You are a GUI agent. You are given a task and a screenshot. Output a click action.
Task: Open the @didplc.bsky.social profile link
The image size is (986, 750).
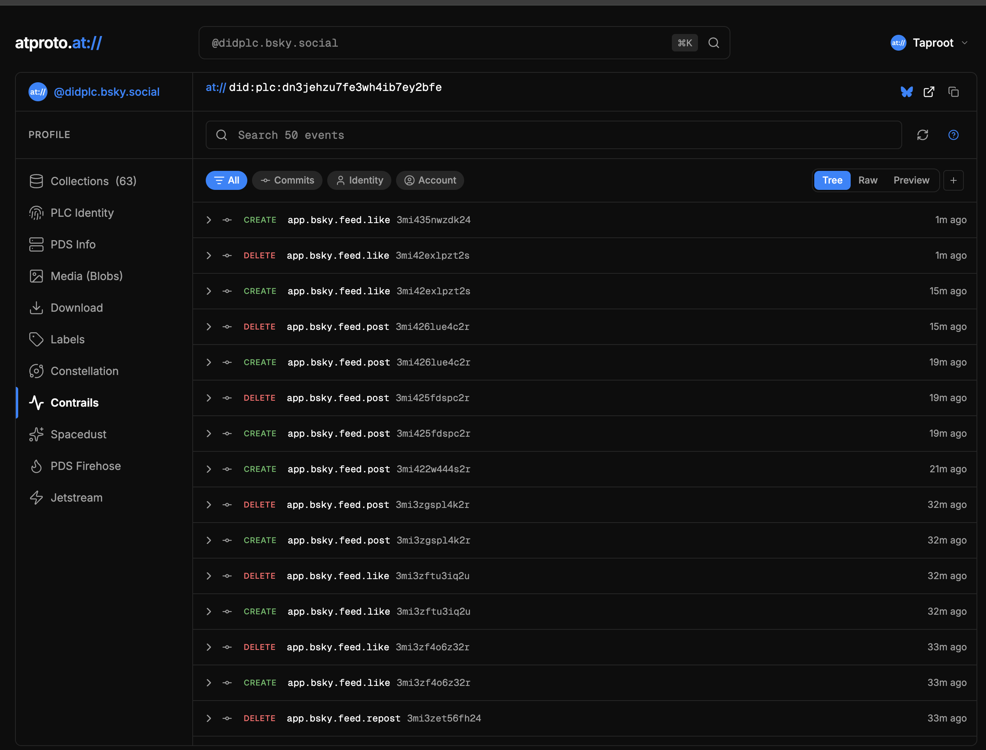(x=106, y=92)
